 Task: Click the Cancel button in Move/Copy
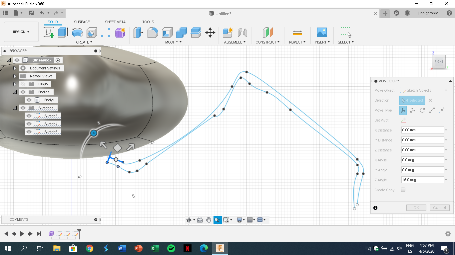(x=439, y=208)
